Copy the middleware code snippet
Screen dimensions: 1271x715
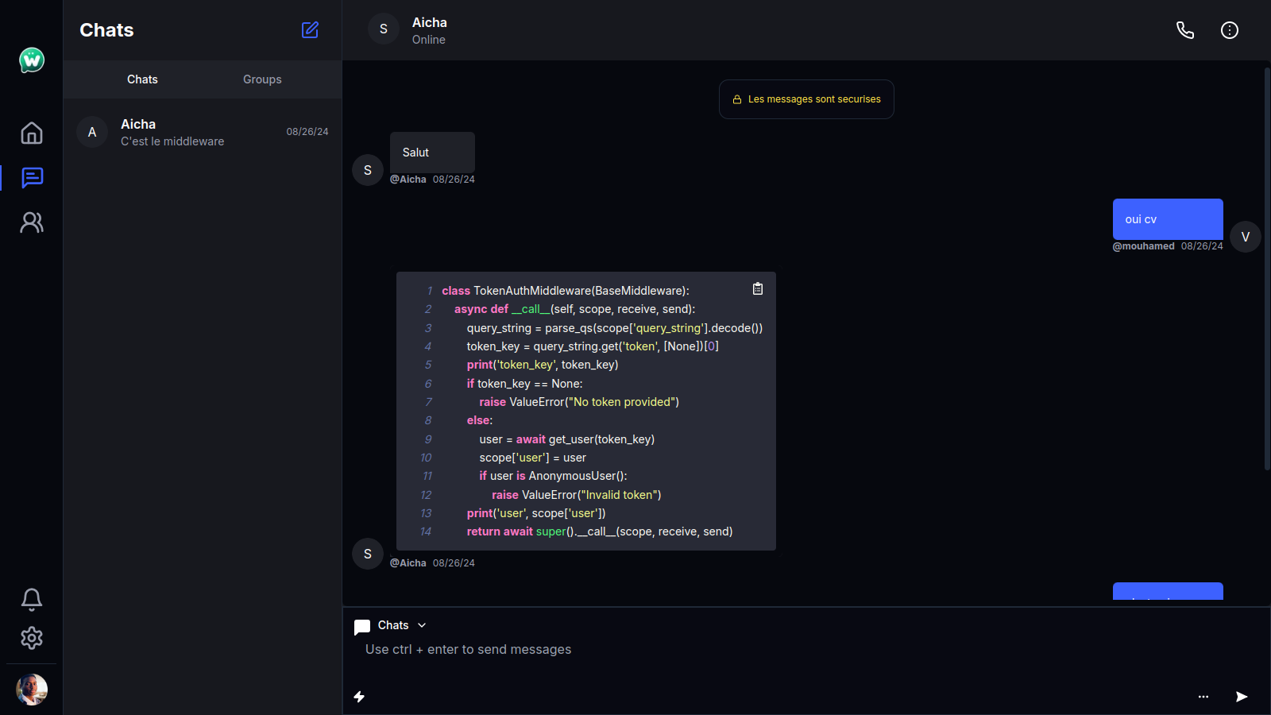[757, 289]
